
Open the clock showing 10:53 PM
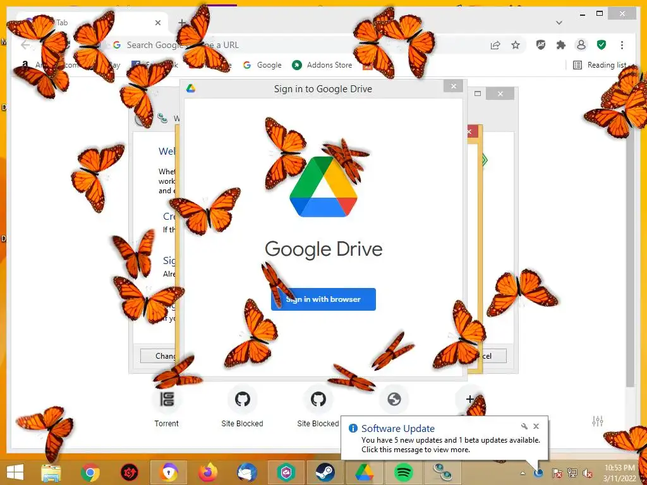click(x=619, y=473)
